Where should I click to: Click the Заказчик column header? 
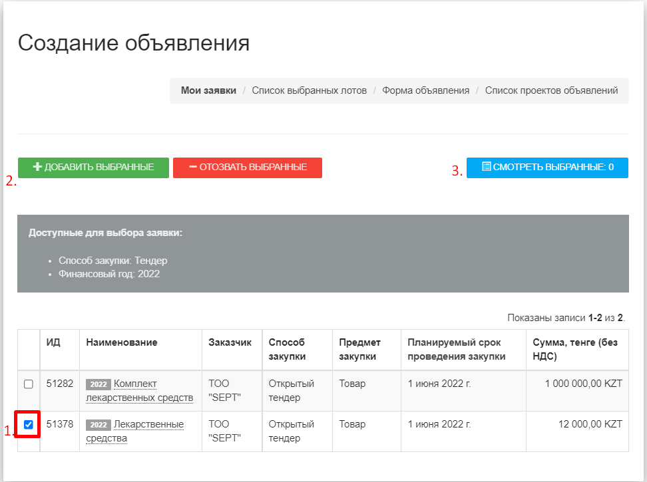(x=230, y=342)
